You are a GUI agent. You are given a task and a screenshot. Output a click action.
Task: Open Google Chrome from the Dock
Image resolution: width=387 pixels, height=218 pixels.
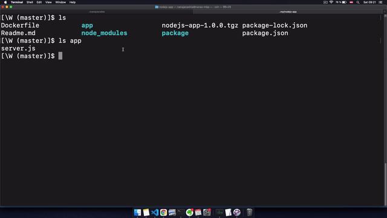(163, 213)
